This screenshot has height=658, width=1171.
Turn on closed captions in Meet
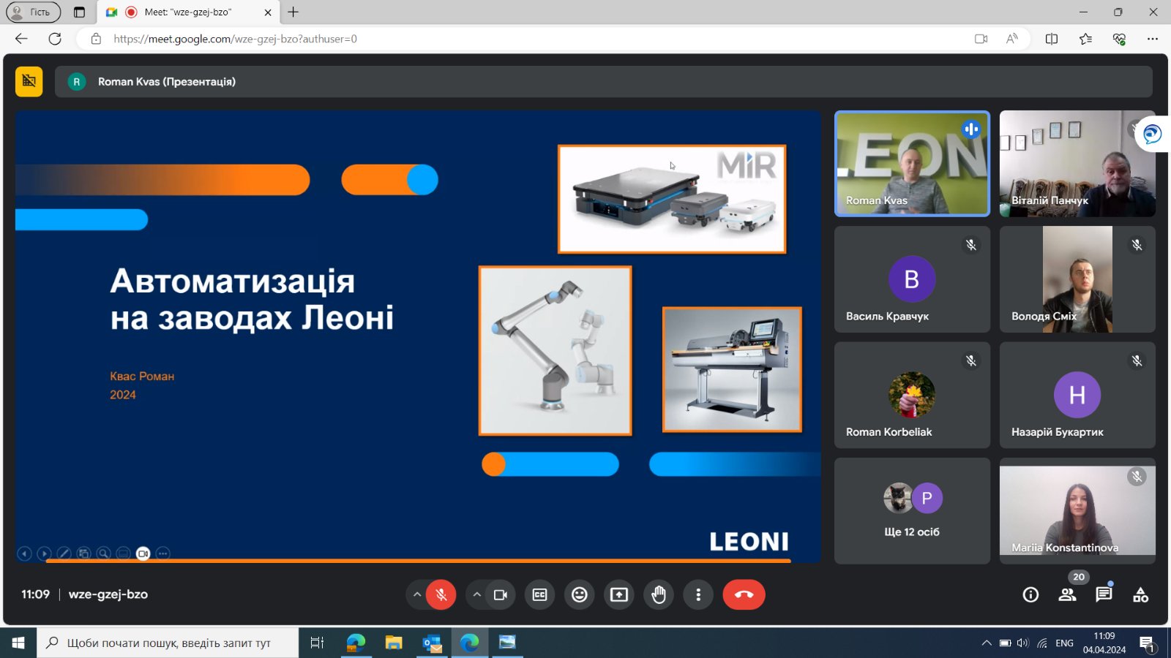click(x=539, y=594)
